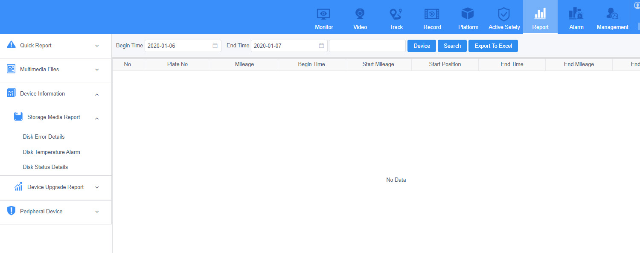Click the Mileage column header
The image size is (640, 253).
tap(244, 64)
